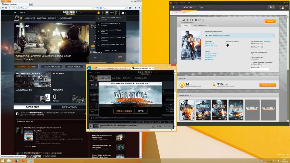
Task: Open Multiplayer in the Firefox Battlelog nav
Action: click(29, 18)
